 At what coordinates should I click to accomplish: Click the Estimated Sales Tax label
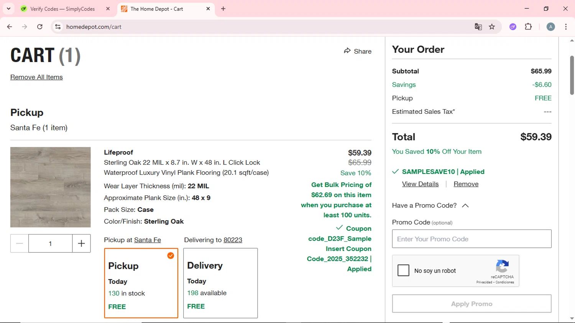[423, 111]
